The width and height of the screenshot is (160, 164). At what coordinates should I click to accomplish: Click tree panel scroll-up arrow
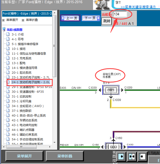54,13
